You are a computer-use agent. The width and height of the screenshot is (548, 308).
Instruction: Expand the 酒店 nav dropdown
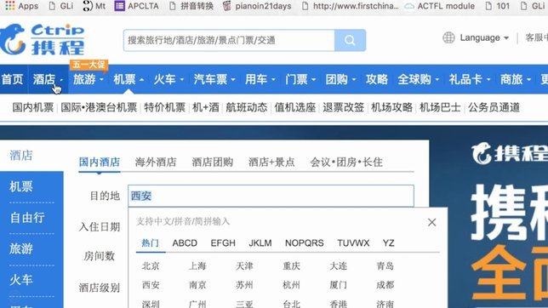[49, 79]
